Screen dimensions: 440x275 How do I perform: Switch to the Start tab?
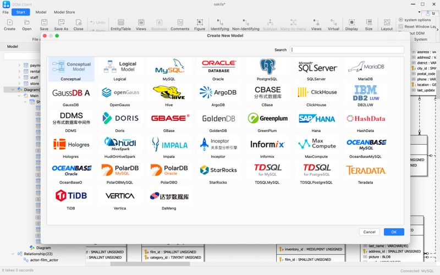21,12
